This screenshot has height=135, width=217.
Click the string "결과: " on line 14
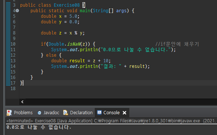point(111,66)
